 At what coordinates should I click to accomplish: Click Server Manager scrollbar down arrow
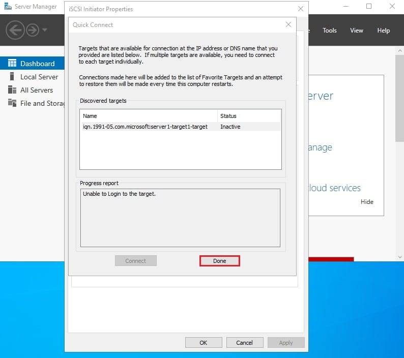400,257
